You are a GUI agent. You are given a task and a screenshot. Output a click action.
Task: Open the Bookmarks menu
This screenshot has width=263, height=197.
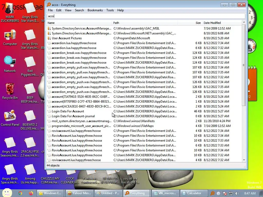tap(95, 10)
